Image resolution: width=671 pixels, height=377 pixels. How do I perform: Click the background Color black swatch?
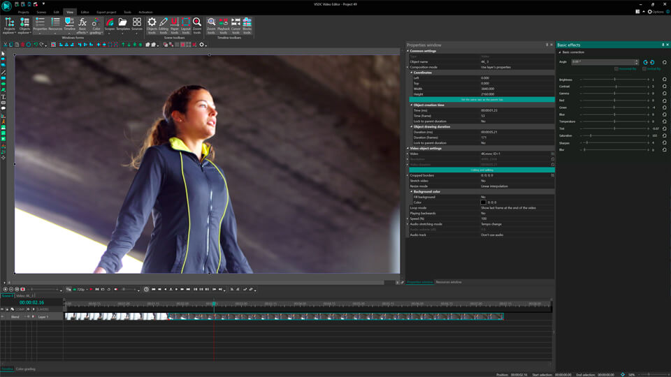[483, 202]
